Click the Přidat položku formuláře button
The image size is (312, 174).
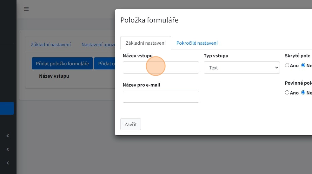pyautogui.click(x=62, y=63)
